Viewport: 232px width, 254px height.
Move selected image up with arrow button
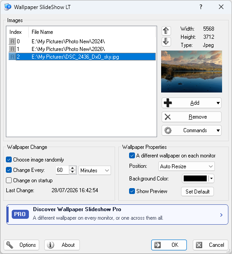point(166,31)
